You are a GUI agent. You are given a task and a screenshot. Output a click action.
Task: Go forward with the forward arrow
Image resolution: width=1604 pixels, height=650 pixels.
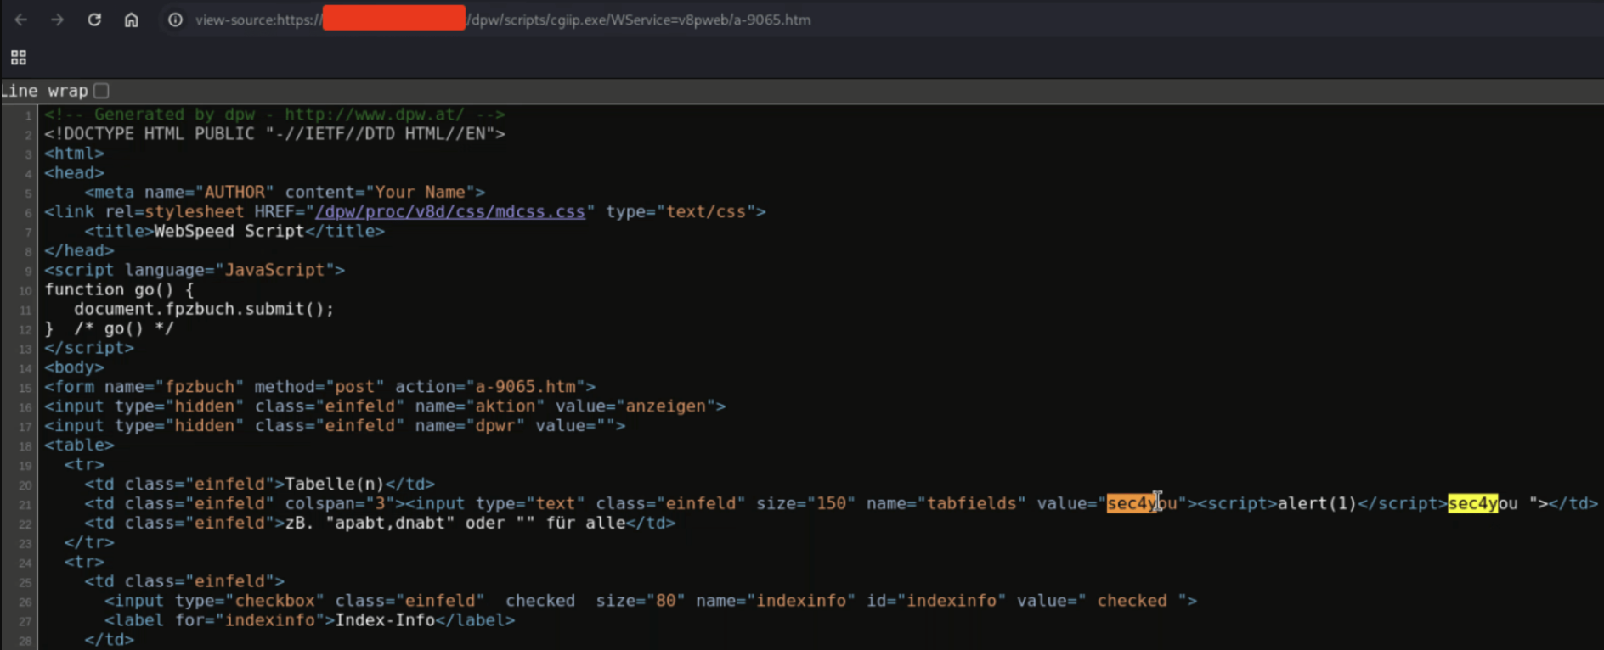tap(58, 20)
